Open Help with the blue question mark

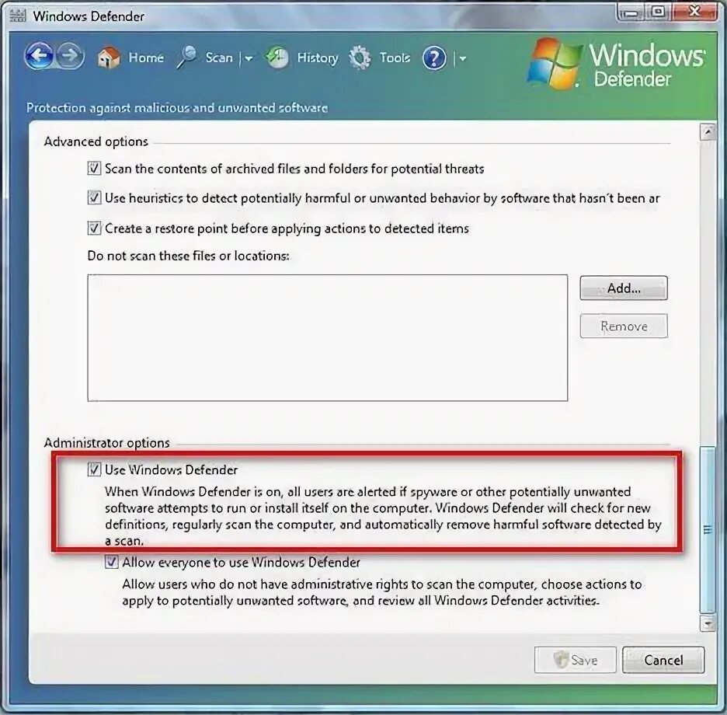[x=434, y=58]
